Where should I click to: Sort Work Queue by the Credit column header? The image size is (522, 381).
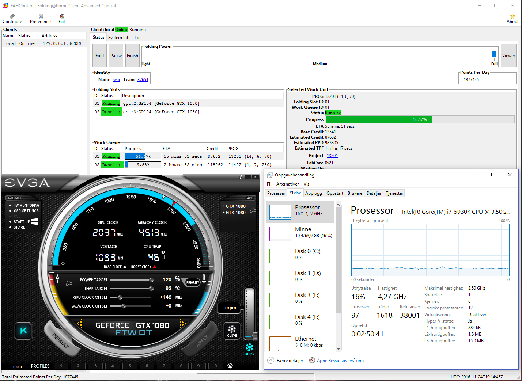point(212,149)
